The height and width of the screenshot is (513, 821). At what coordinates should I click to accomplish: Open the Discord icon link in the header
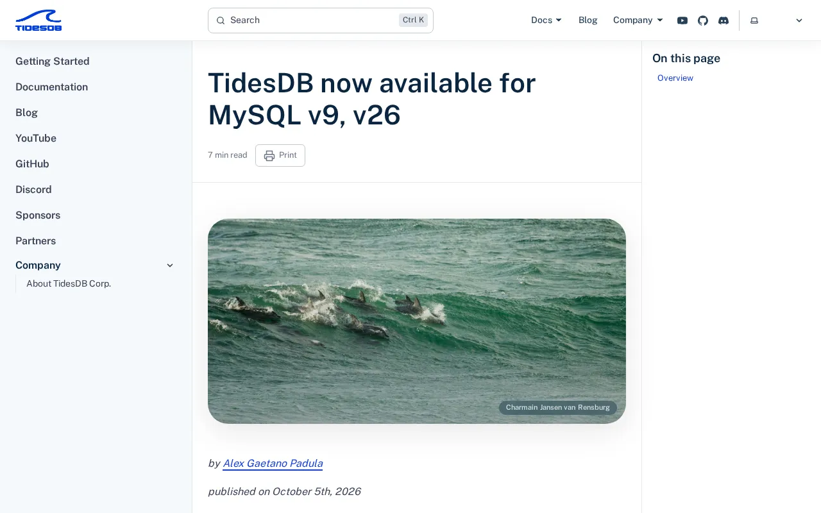tap(724, 21)
